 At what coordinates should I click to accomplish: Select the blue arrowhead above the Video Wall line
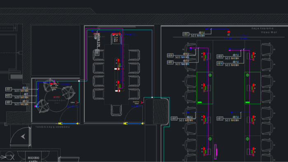[x=207, y=29]
